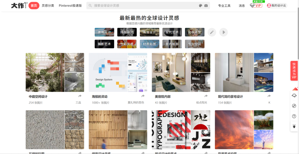Open 消息 notifications

(x=242, y=6)
